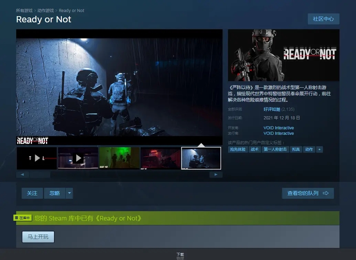Open the 社区中心 community hub button

point(324,19)
